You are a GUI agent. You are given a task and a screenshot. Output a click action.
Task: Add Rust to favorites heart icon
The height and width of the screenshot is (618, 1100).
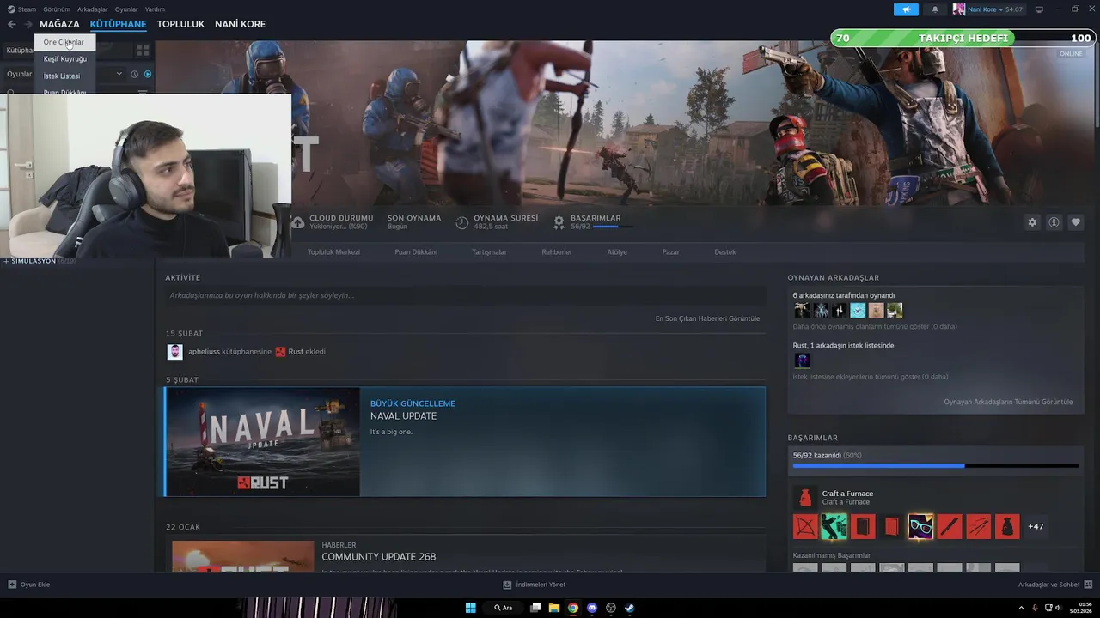1075,222
